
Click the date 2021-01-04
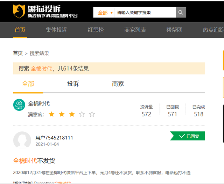point(47,144)
